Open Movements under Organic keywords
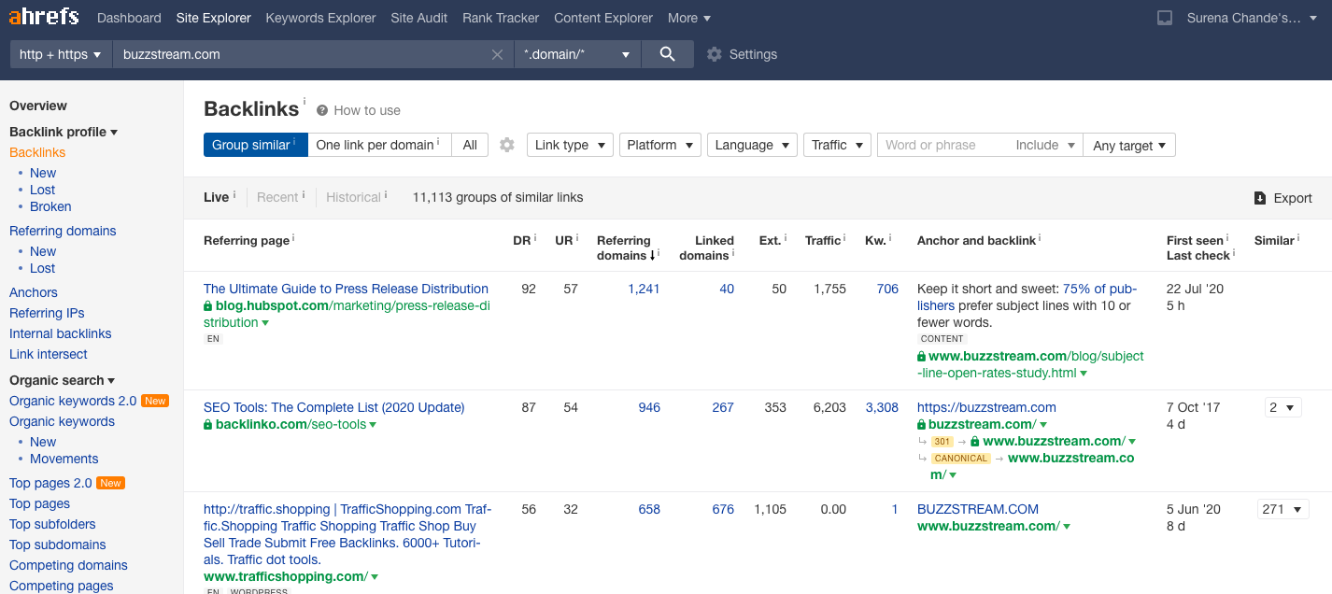 pyautogui.click(x=64, y=459)
